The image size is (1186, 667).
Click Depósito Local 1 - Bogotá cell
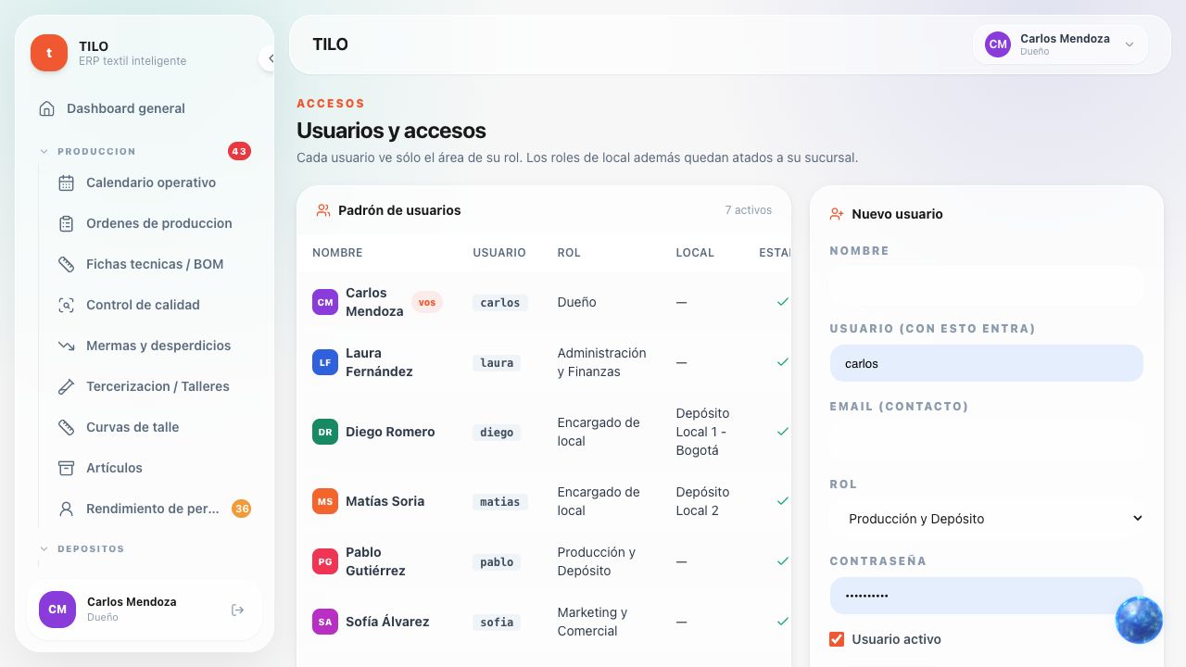click(x=703, y=432)
